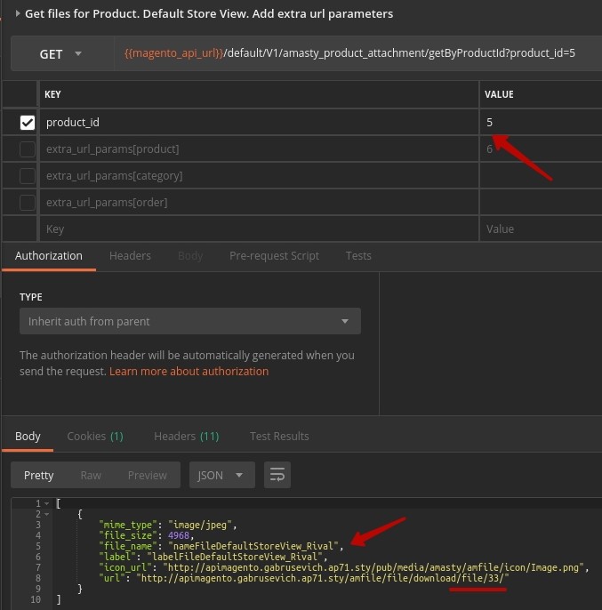Enable the extra_url_params[order] checkbox
Image resolution: width=602 pixels, height=610 pixels.
[x=28, y=203]
